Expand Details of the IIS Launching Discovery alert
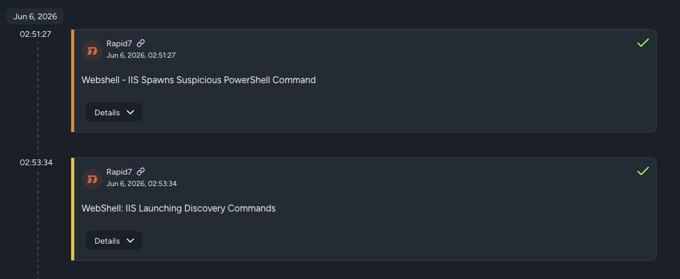The image size is (680, 279). point(114,241)
